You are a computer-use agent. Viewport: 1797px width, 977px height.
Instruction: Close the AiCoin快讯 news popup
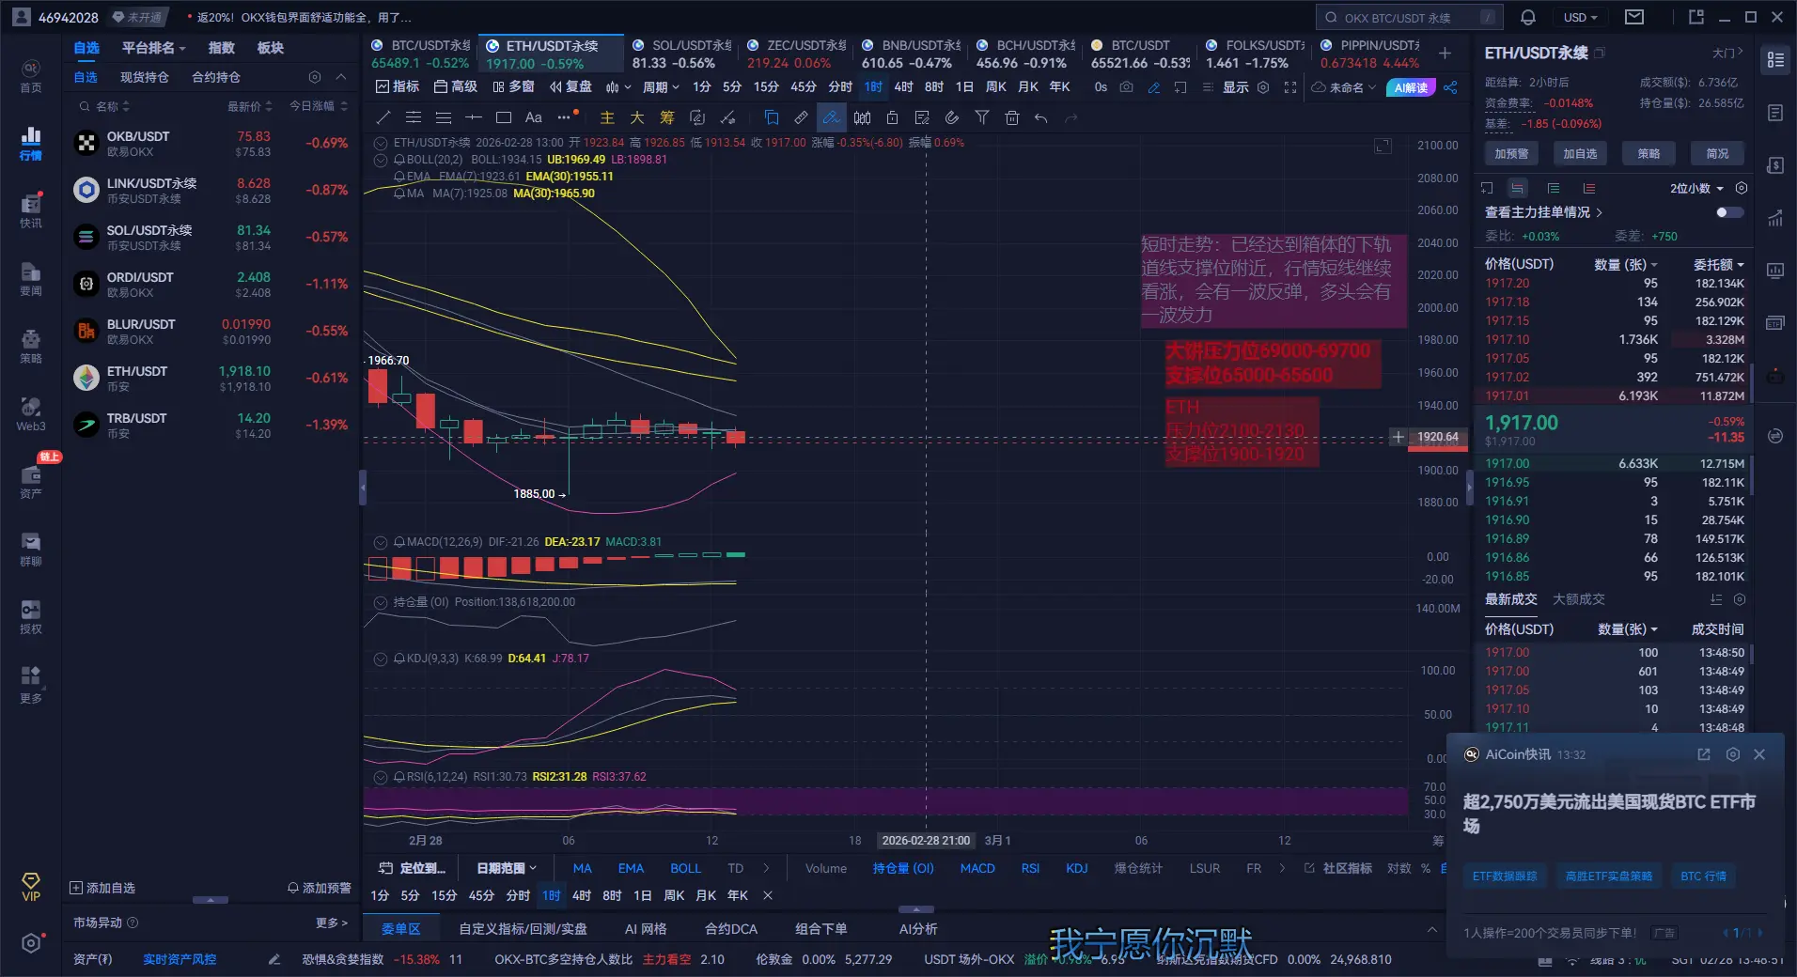[x=1759, y=754]
